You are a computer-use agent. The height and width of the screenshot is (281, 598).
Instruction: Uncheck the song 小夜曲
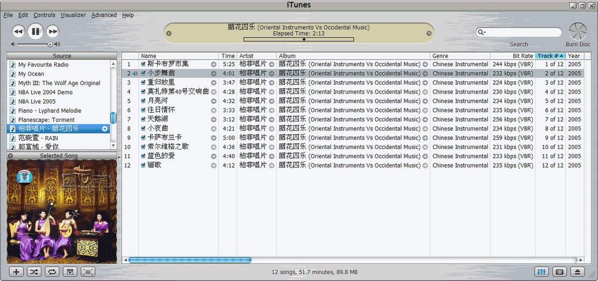coord(143,129)
